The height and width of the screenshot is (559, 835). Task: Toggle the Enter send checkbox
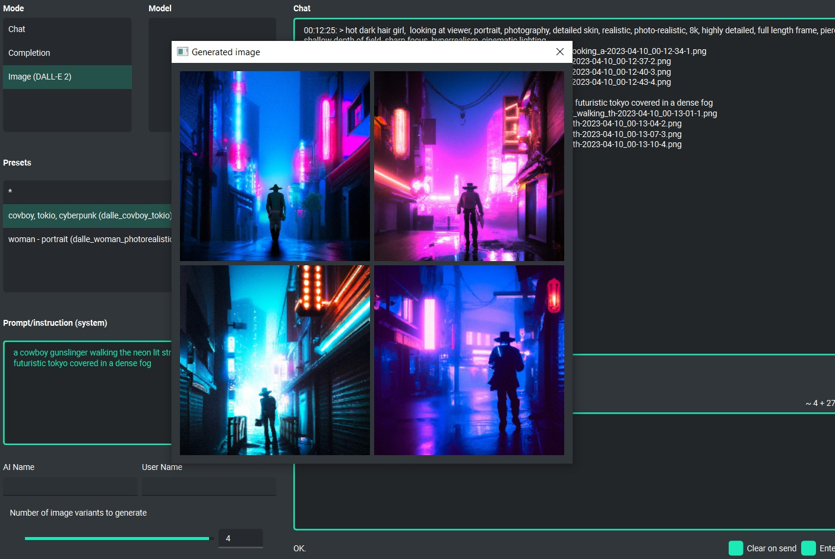[x=808, y=548]
